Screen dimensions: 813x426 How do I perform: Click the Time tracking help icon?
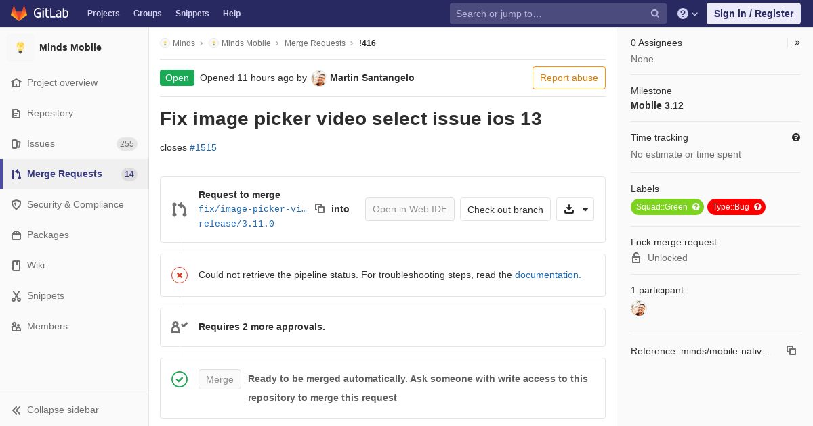point(796,137)
